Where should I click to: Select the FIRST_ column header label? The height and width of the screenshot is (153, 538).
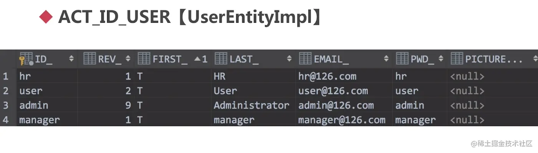[170, 59]
